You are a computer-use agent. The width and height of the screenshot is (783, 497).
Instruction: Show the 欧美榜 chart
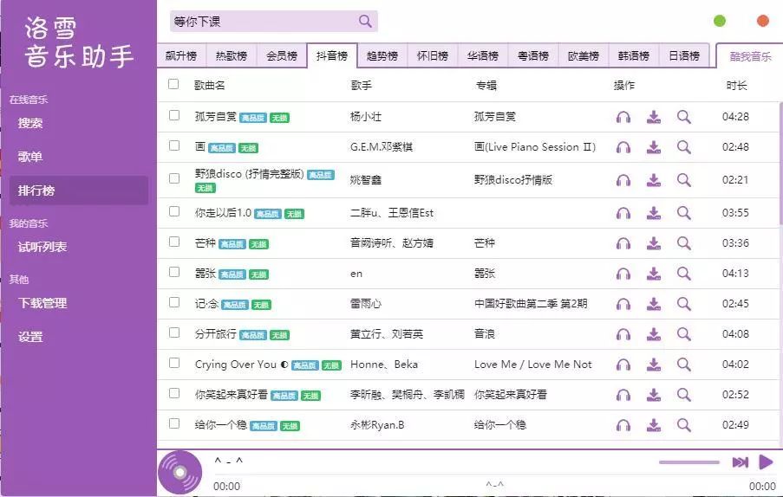point(584,55)
